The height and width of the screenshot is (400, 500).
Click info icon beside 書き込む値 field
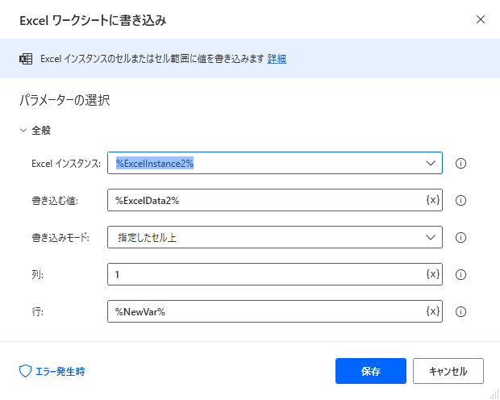coord(460,200)
